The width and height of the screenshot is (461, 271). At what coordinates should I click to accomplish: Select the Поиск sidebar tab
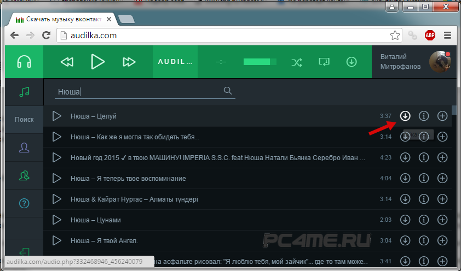coord(24,119)
